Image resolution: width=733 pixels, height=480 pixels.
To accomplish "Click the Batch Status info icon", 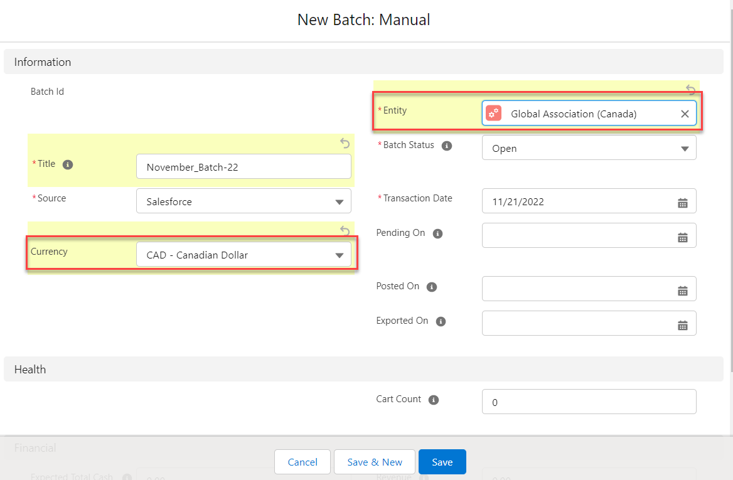I will (447, 146).
